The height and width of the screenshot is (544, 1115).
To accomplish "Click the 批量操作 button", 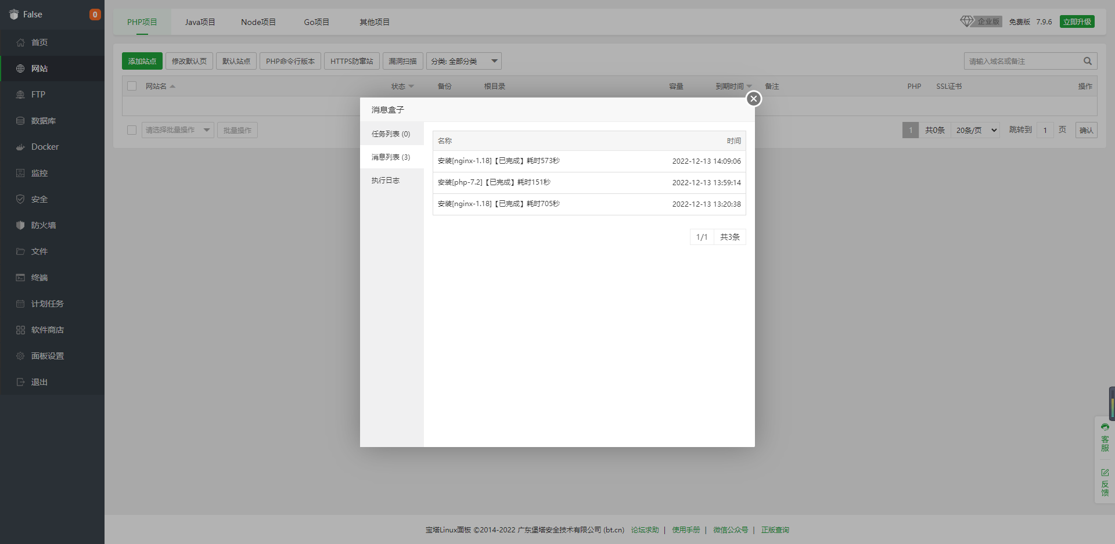I will [x=238, y=130].
